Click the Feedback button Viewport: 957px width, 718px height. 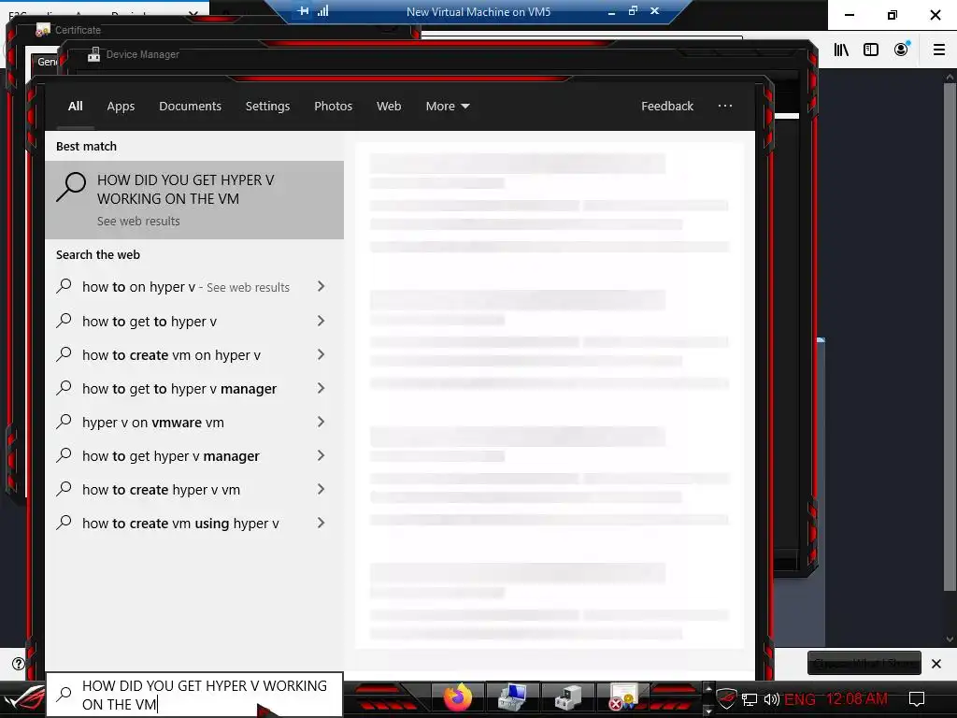click(667, 107)
